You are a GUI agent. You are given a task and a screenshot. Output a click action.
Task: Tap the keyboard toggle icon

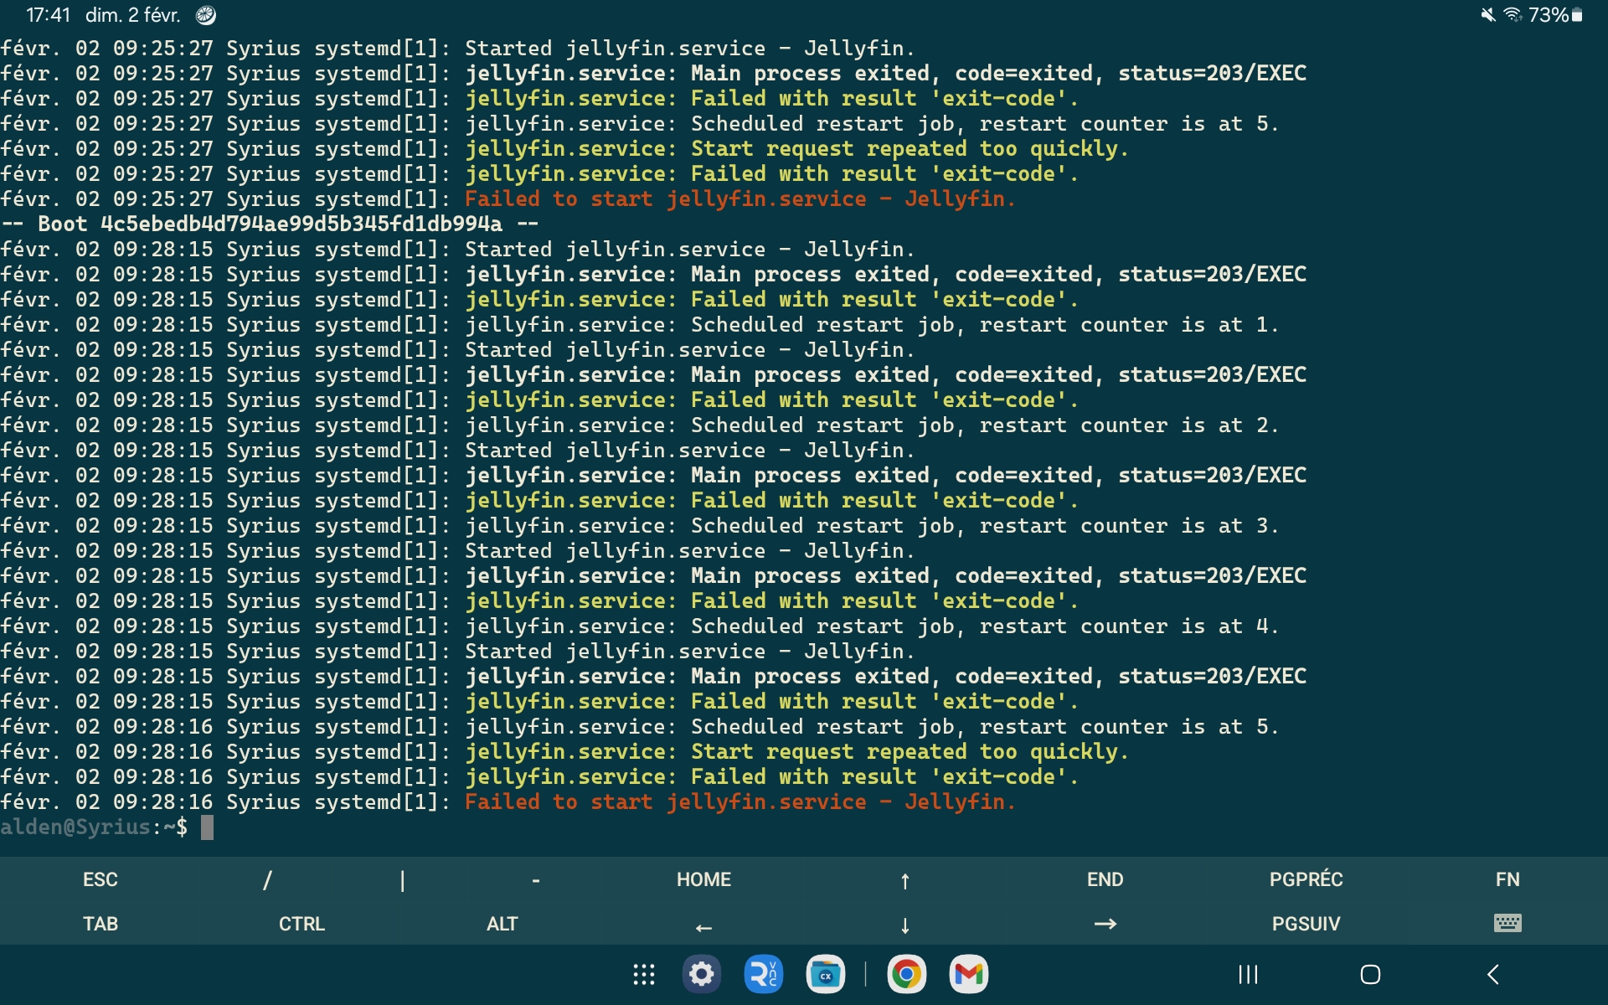[1507, 923]
